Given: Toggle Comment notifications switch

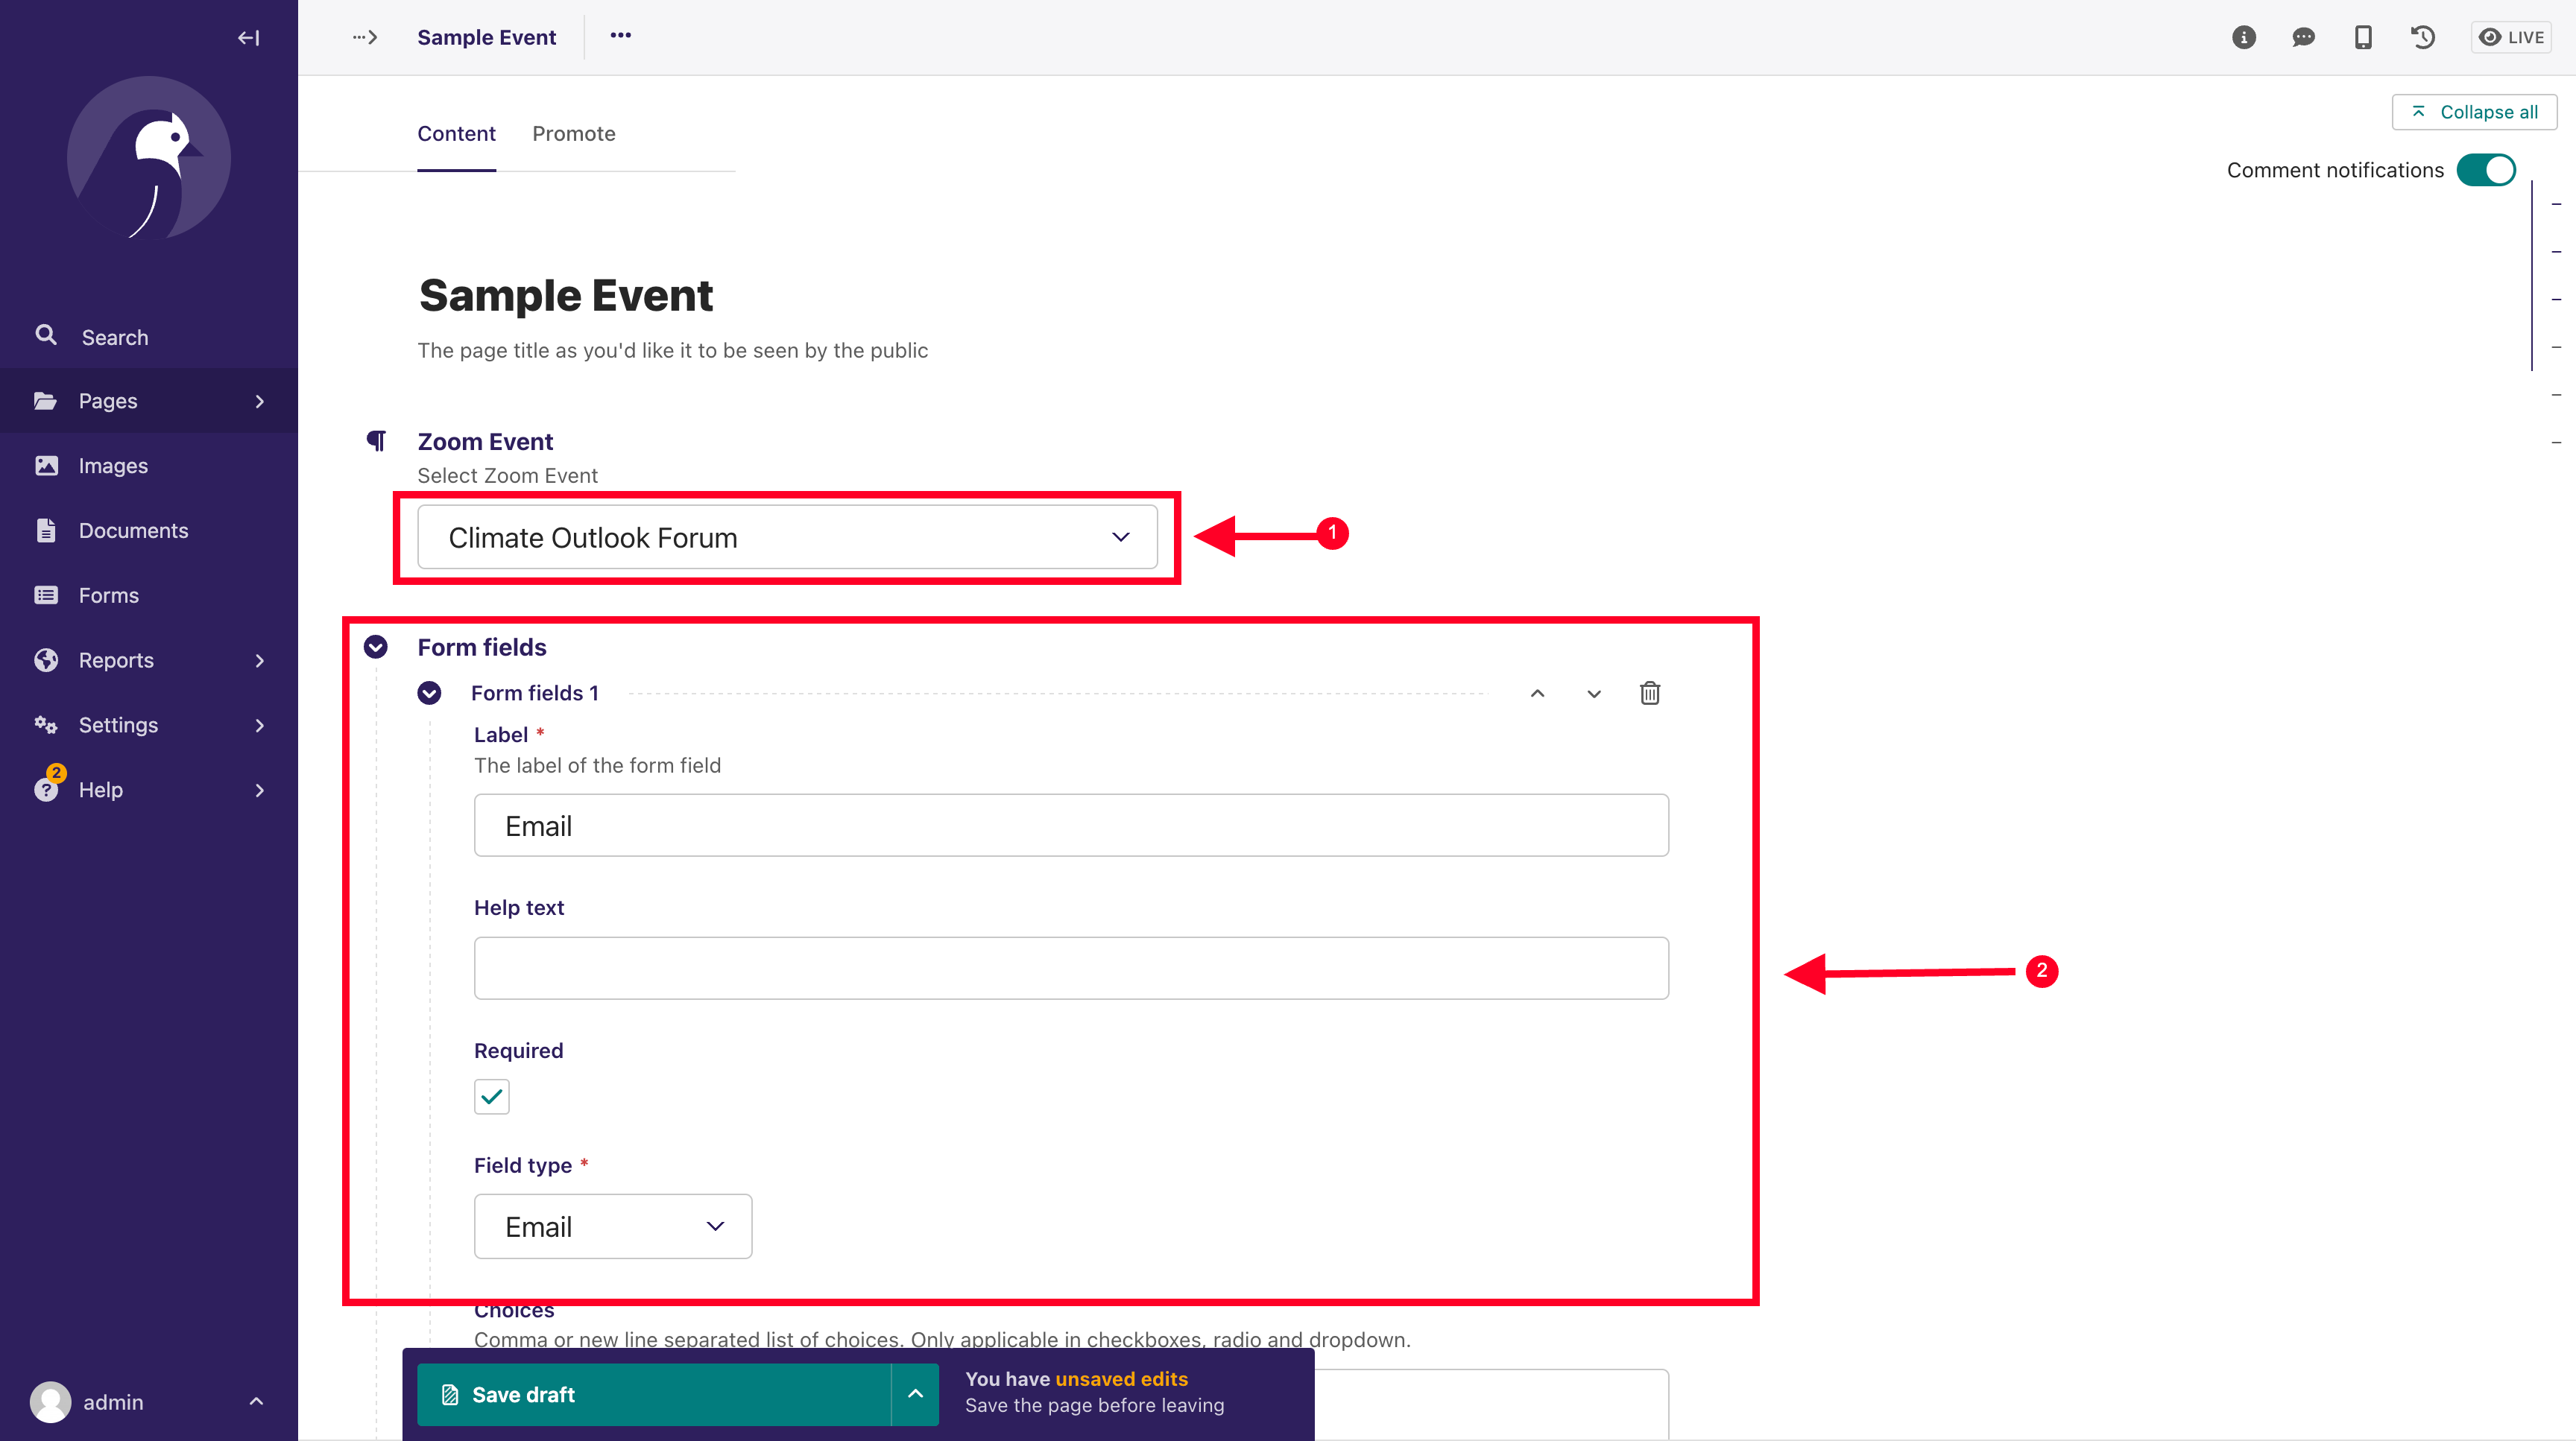Looking at the screenshot, I should tap(2486, 170).
